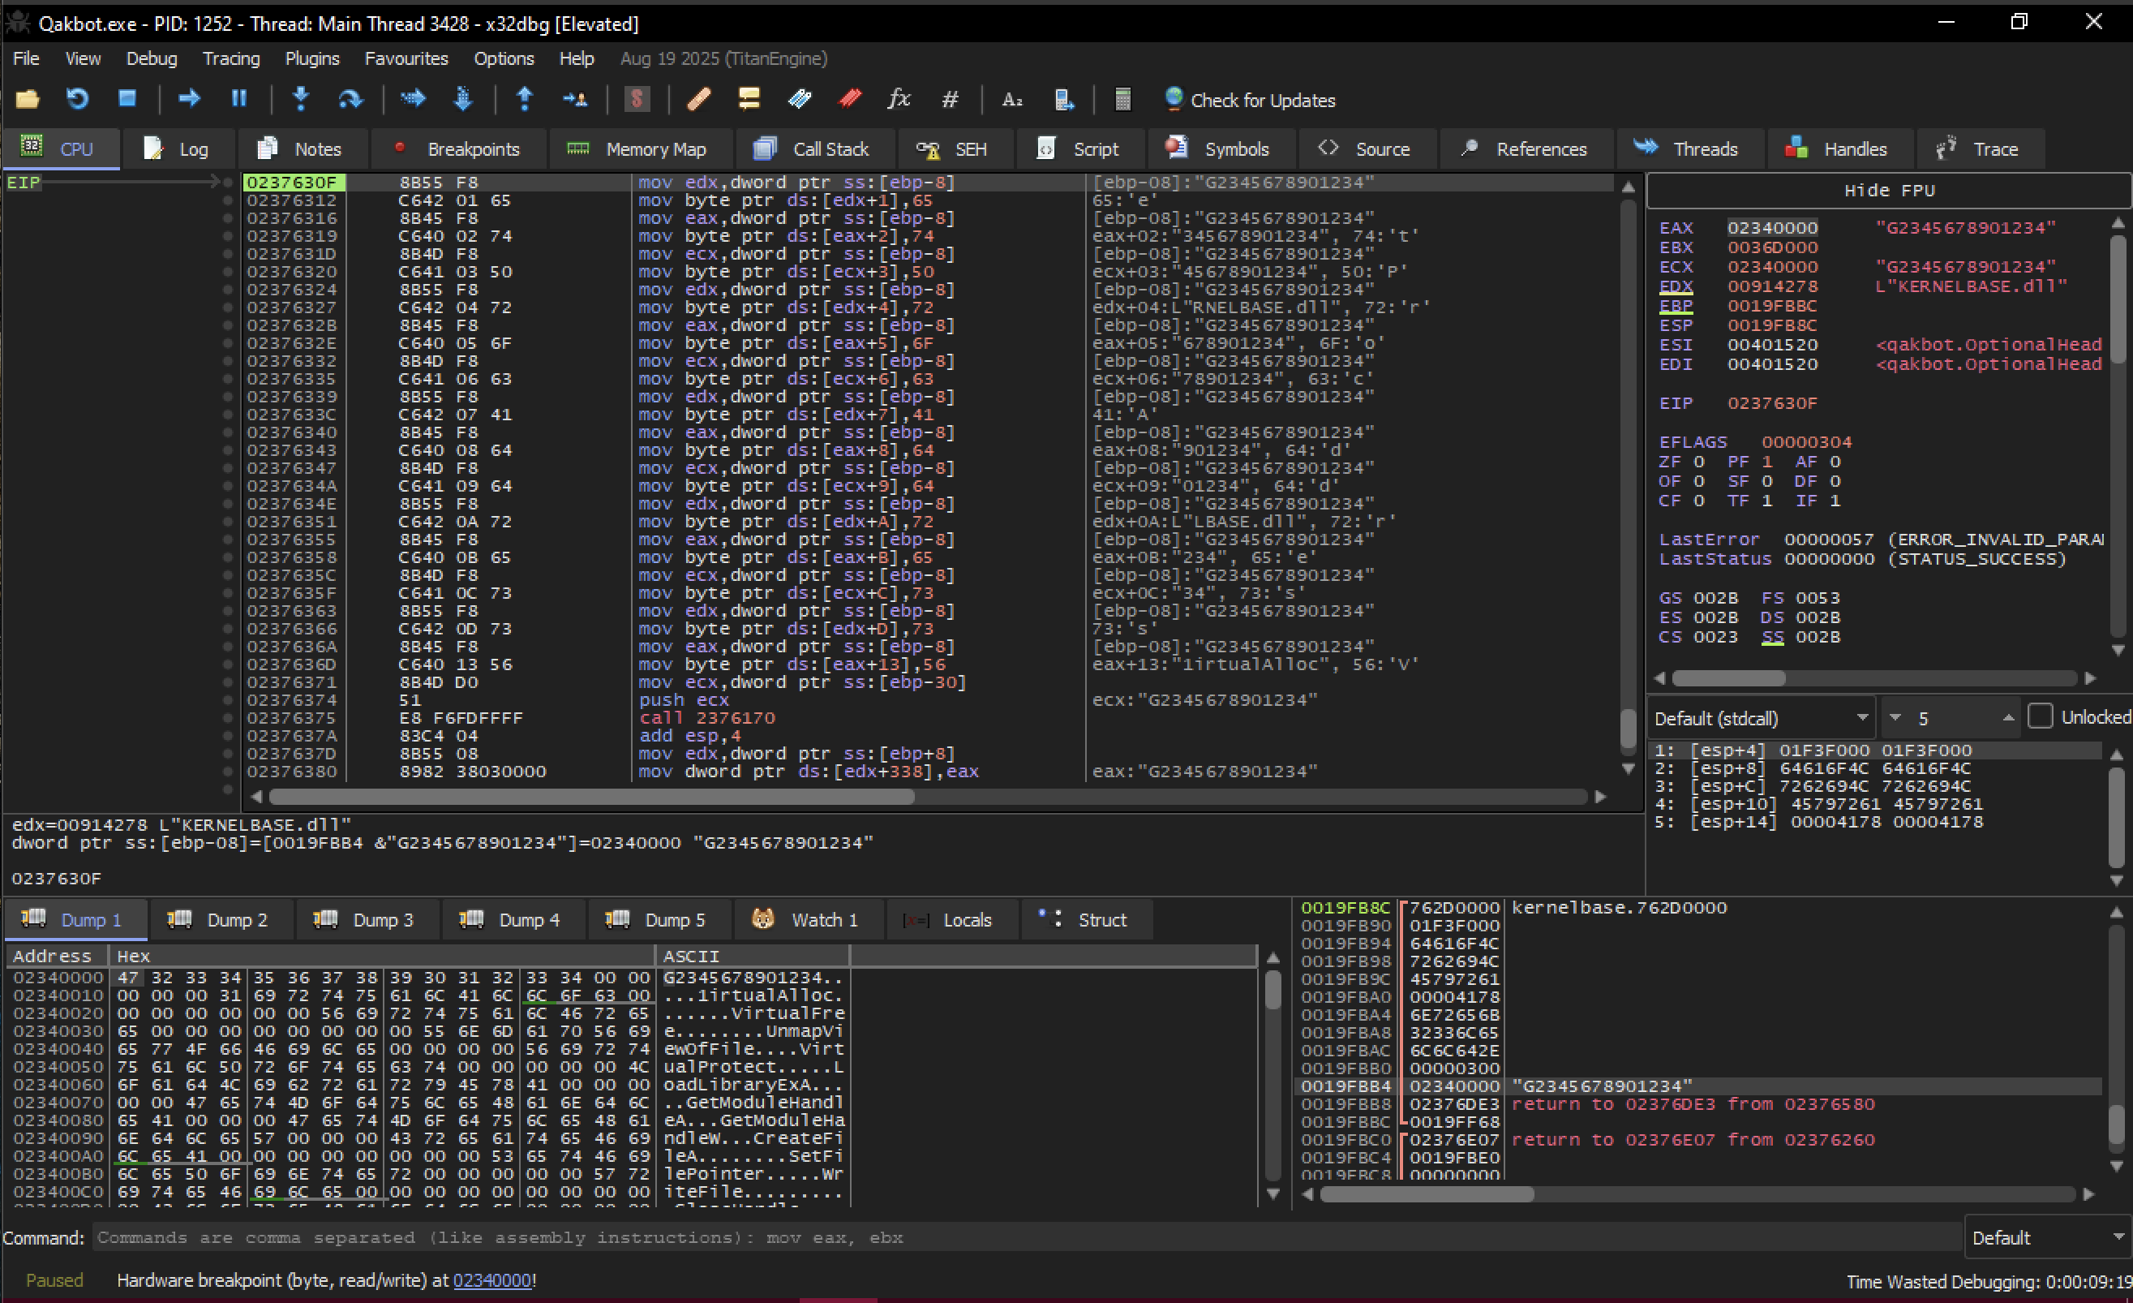This screenshot has width=2133, height=1303.
Task: Select the EAX register value 02340000
Action: click(1772, 228)
